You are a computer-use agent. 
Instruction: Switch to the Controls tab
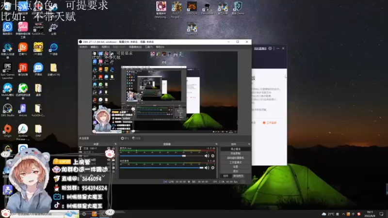(226, 176)
